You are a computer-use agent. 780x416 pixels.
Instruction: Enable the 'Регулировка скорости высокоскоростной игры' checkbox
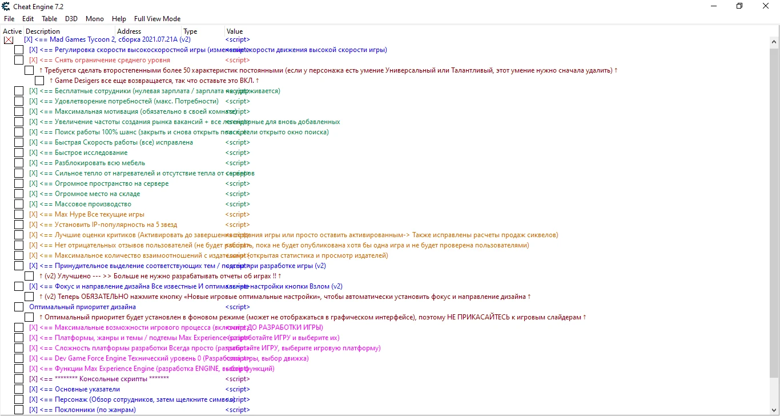[x=19, y=50]
